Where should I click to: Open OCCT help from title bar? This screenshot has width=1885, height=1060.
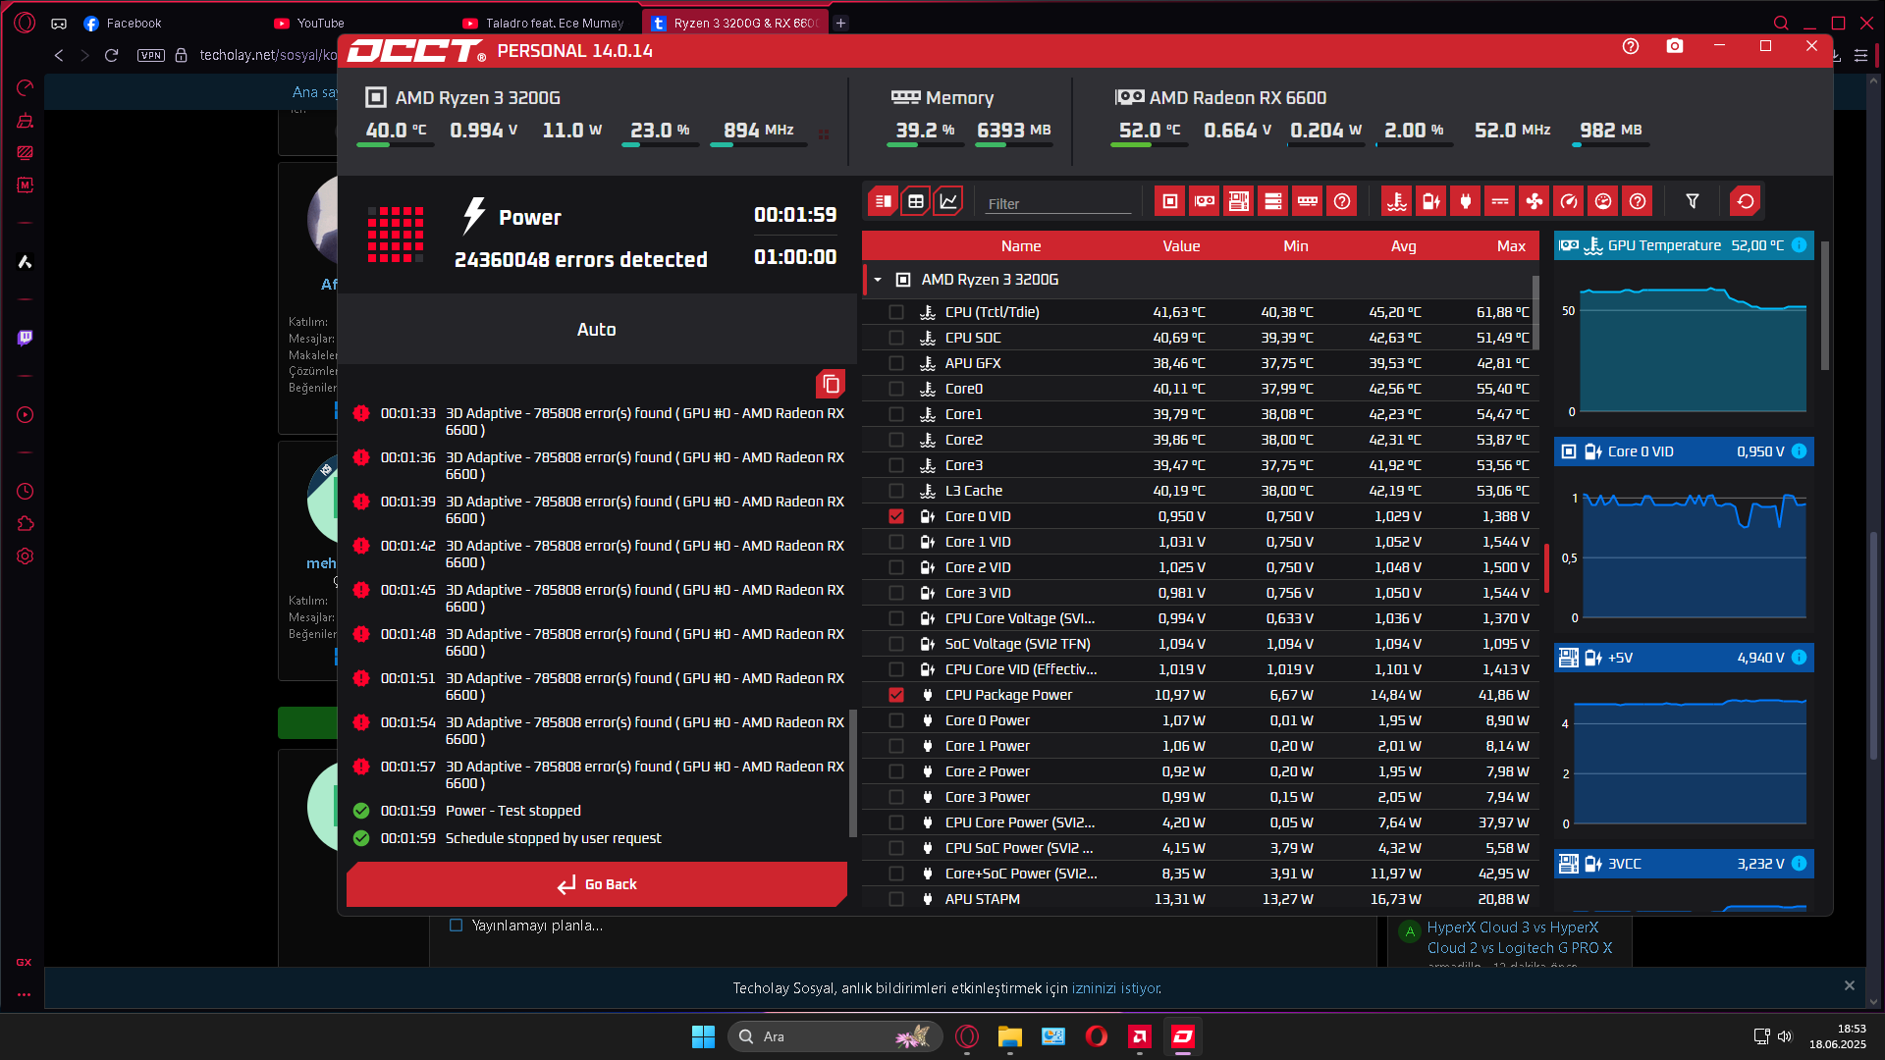(x=1631, y=46)
